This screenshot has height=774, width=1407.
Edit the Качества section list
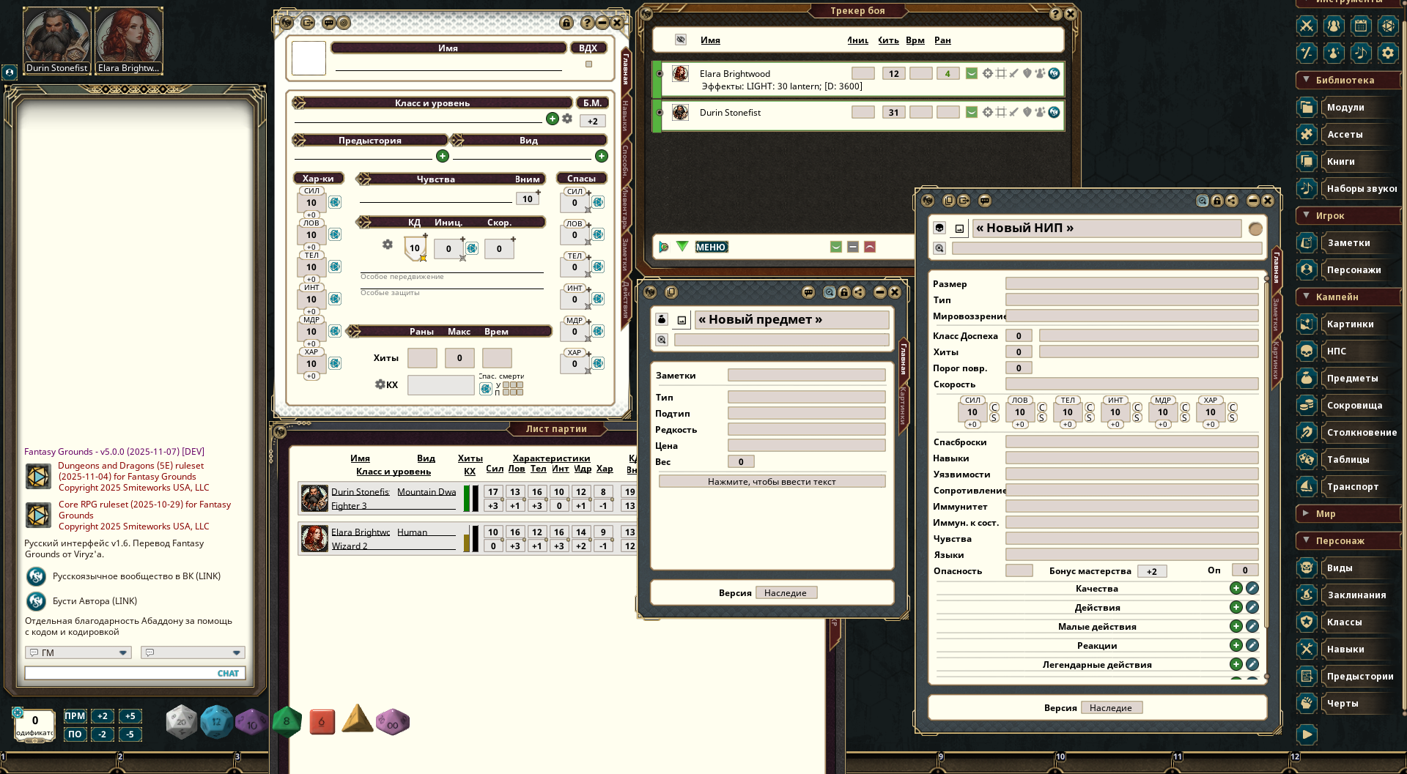pyautogui.click(x=1252, y=588)
